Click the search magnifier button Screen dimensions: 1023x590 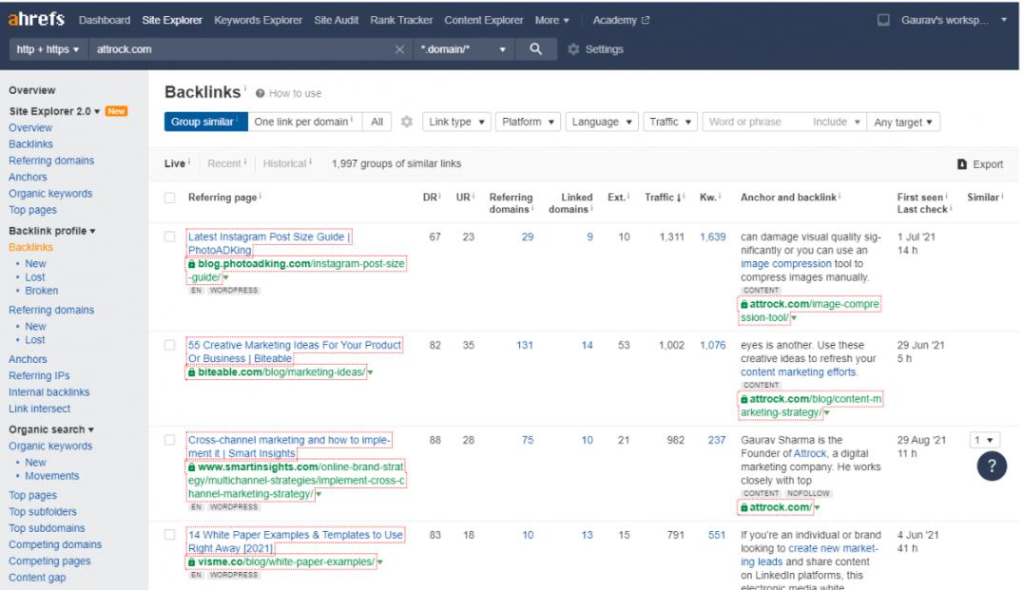click(536, 49)
